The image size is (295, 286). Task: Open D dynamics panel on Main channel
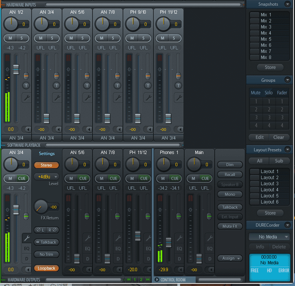(x=210, y=259)
